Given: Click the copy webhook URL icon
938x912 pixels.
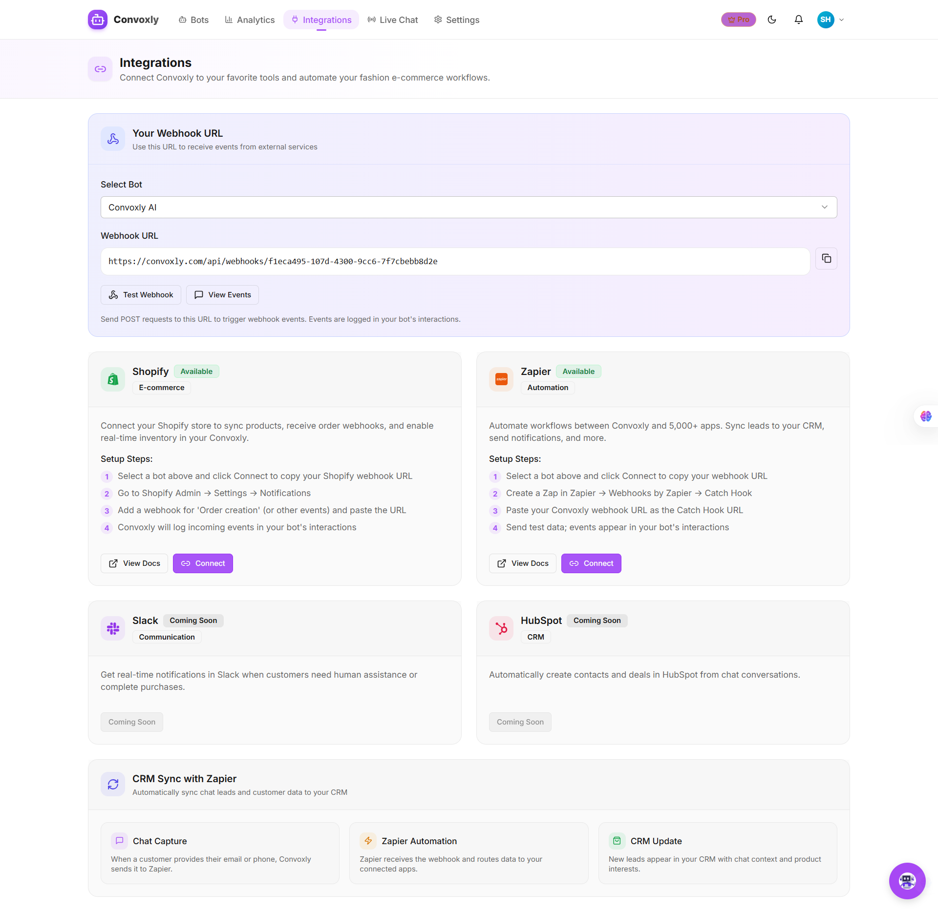Looking at the screenshot, I should click(826, 259).
